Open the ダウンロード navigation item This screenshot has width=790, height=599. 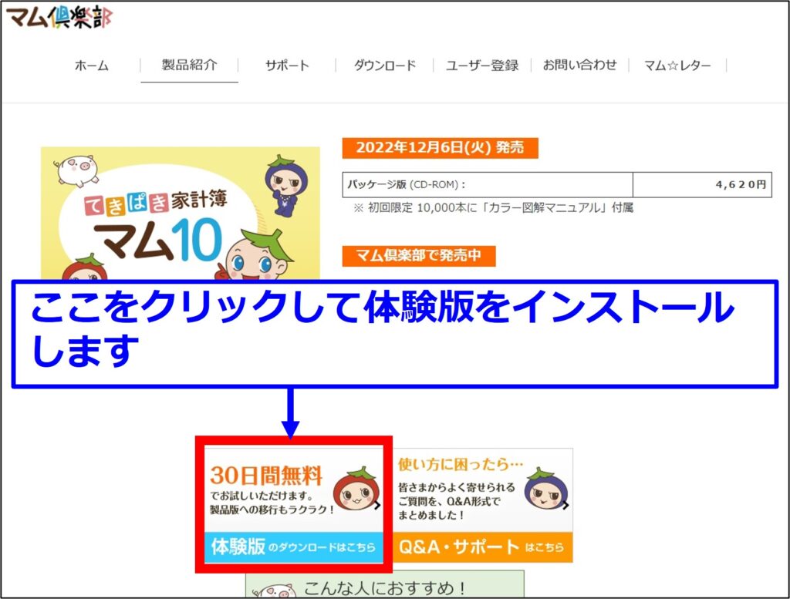(x=384, y=66)
